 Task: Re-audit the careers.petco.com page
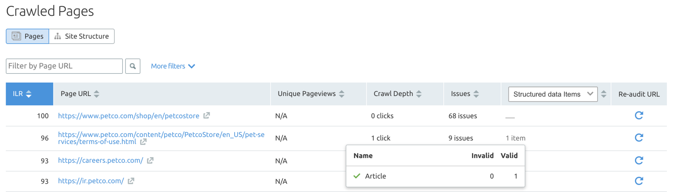[x=639, y=160]
